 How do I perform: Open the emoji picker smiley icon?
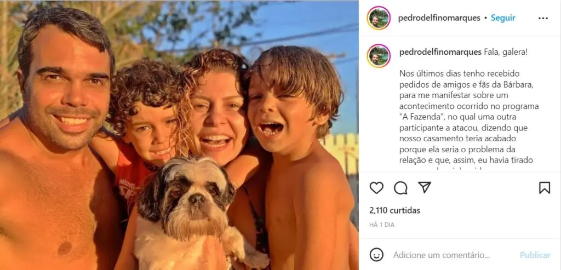pyautogui.click(x=376, y=255)
